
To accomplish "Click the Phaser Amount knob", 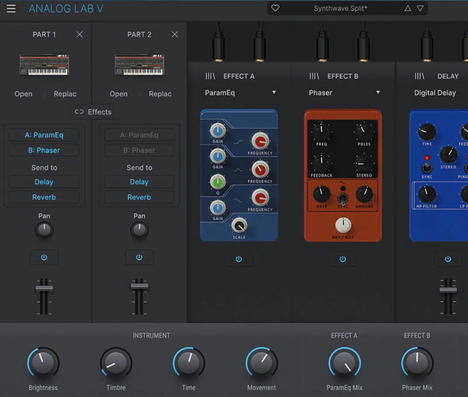I will pos(364,194).
